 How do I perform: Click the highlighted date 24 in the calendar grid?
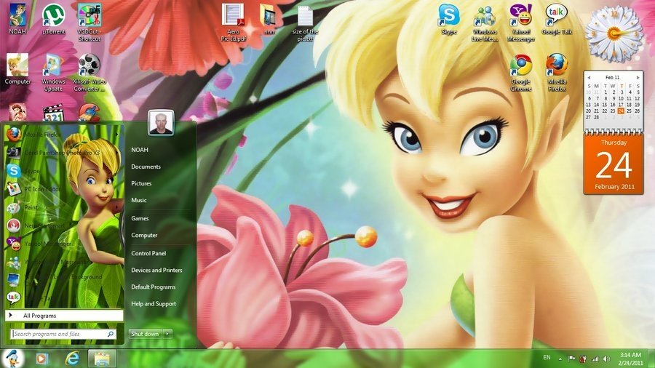[x=621, y=111]
